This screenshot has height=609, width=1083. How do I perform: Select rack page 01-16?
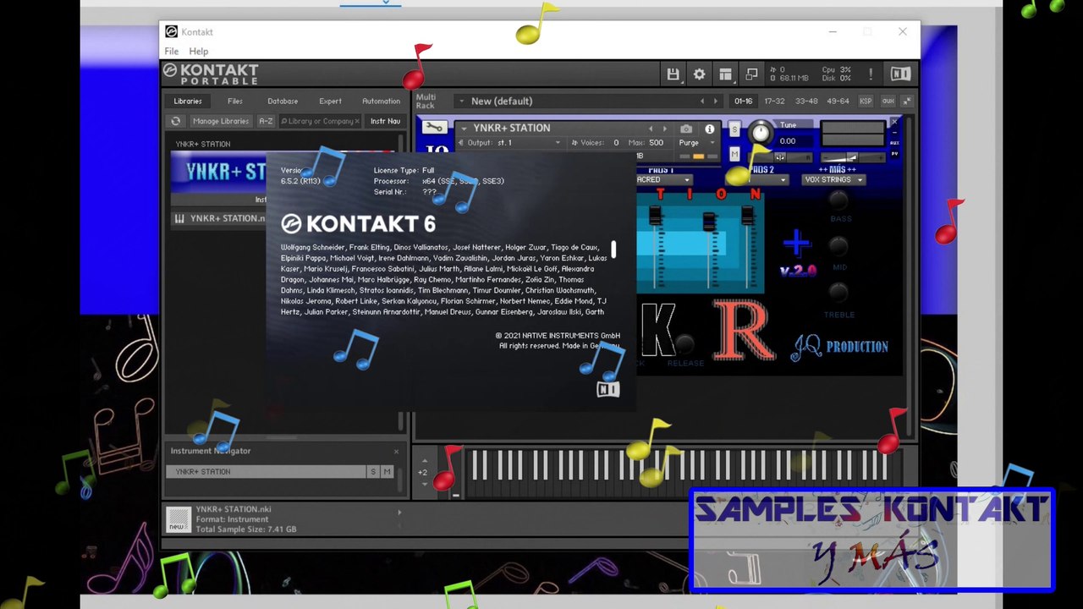point(743,101)
